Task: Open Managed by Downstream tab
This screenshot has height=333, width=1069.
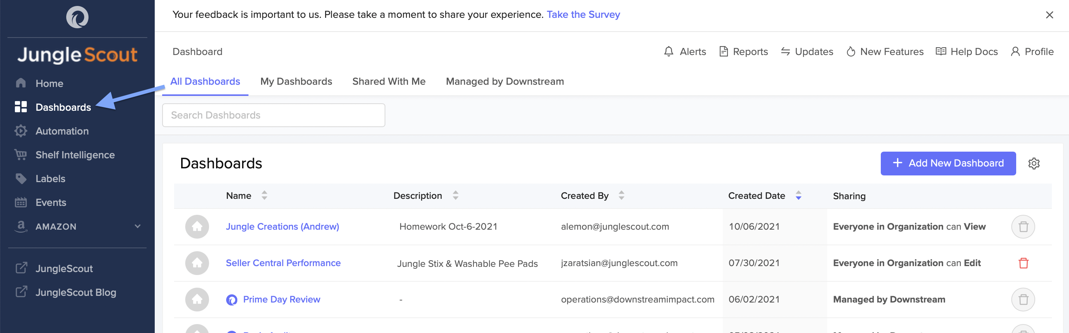Action: [505, 81]
